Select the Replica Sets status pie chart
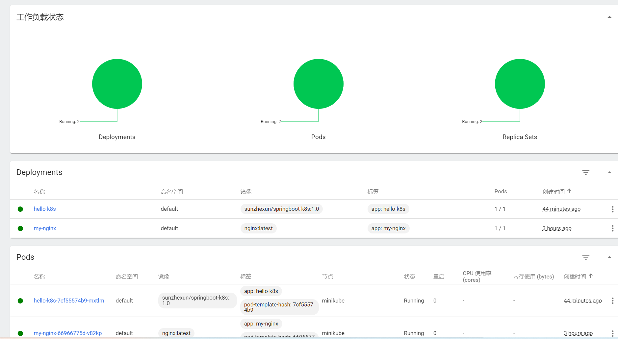Screen dimensions: 618x339 (520, 84)
